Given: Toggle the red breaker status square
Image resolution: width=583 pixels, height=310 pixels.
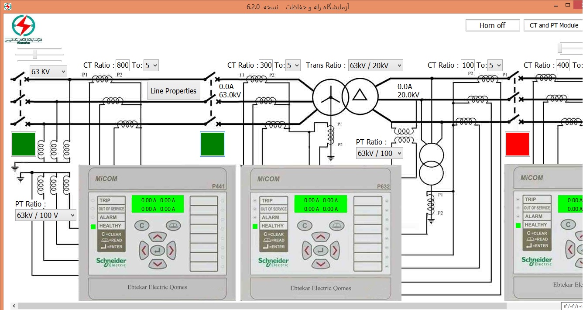Looking at the screenshot, I should tap(517, 144).
